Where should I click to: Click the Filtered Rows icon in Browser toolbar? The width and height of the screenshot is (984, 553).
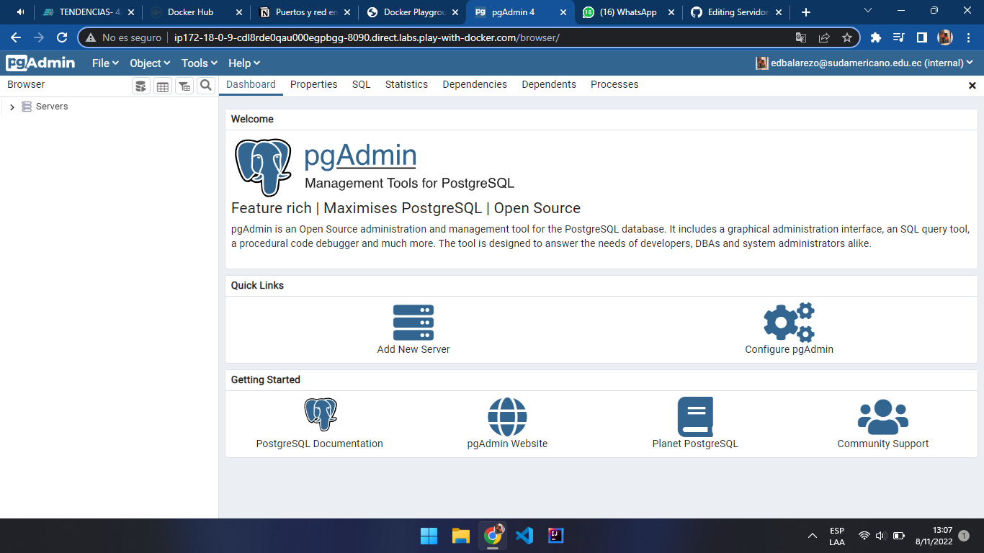[184, 86]
